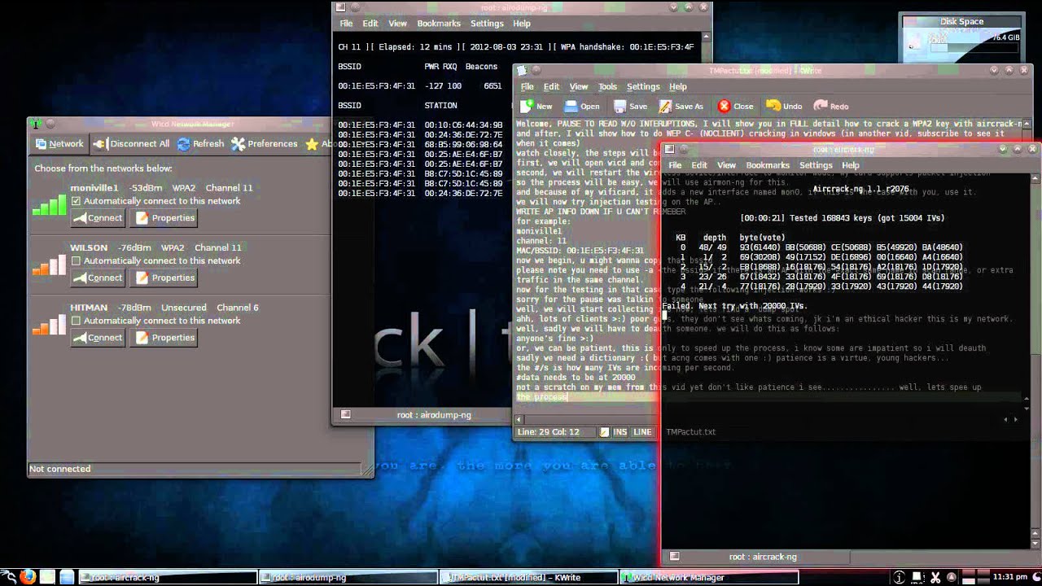Connect to WILSON network

[x=98, y=278]
